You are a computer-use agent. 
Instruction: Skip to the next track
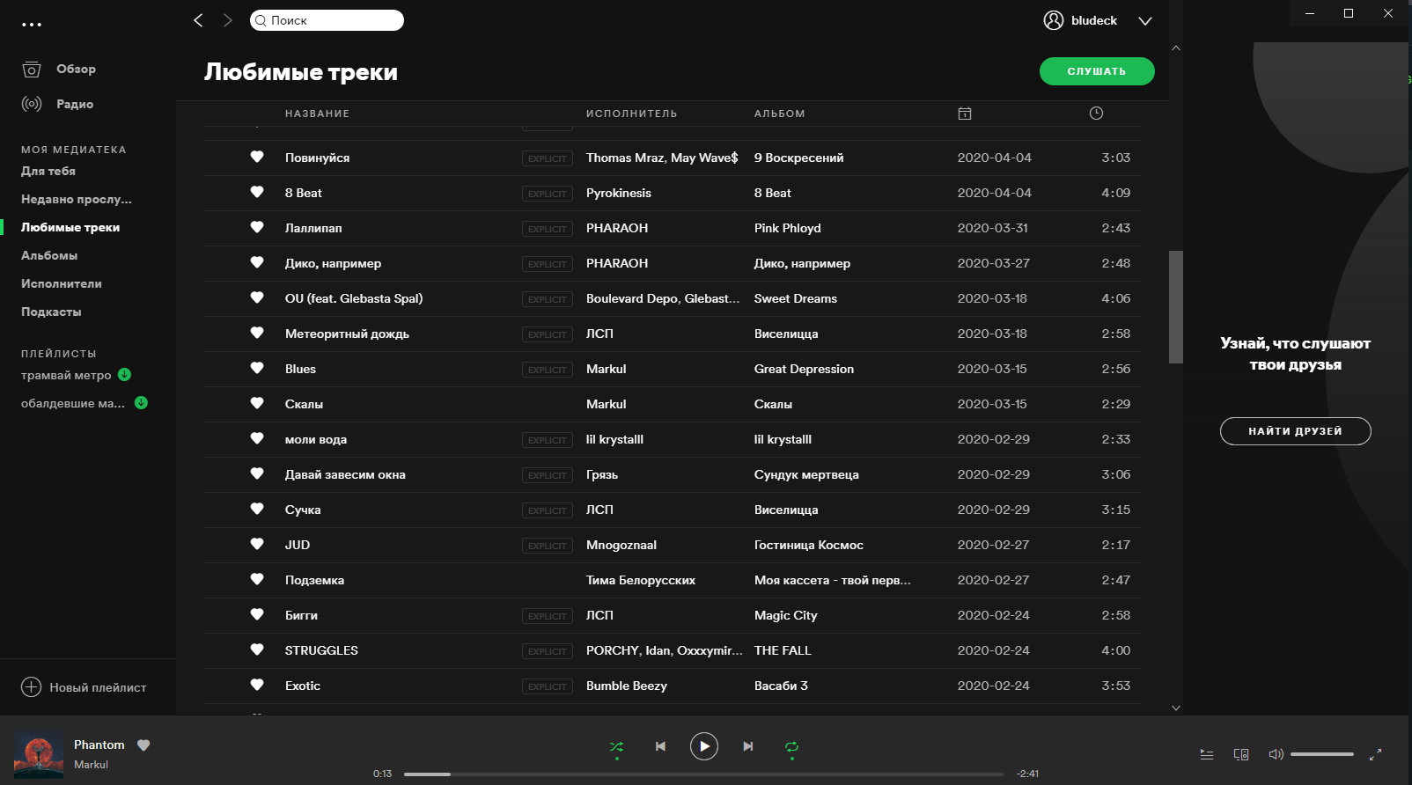[x=748, y=746]
